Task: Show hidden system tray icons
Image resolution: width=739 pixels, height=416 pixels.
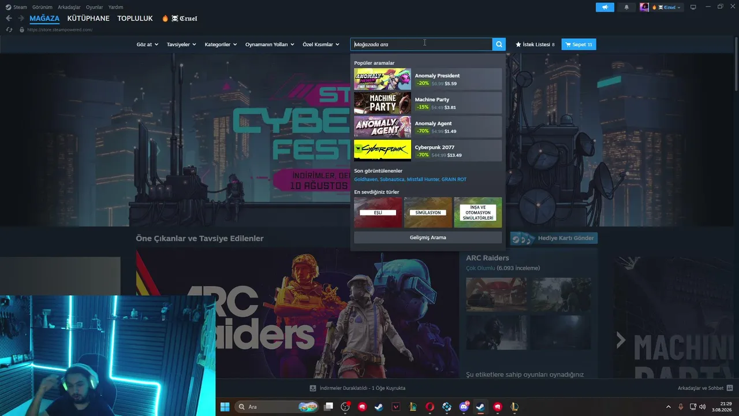Action: (x=669, y=407)
